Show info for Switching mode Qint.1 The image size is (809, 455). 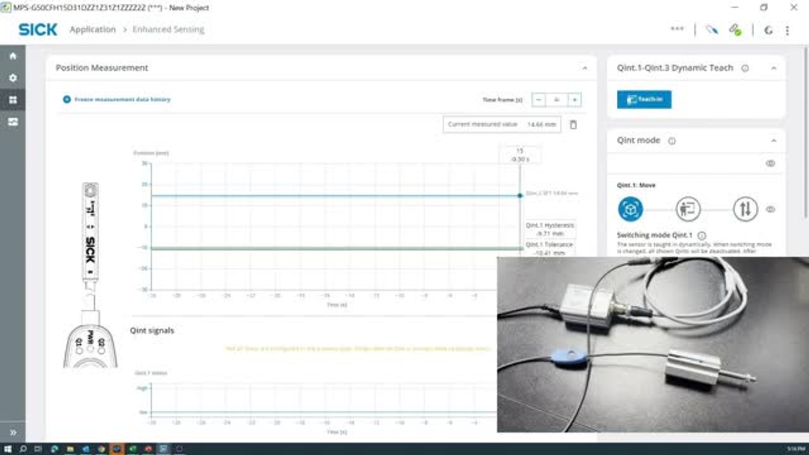tap(702, 236)
